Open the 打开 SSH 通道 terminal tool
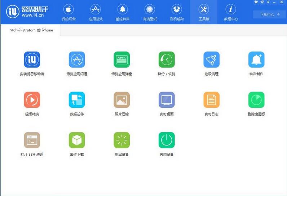Image resolution: width=287 pixels, height=197 pixels. click(x=32, y=140)
